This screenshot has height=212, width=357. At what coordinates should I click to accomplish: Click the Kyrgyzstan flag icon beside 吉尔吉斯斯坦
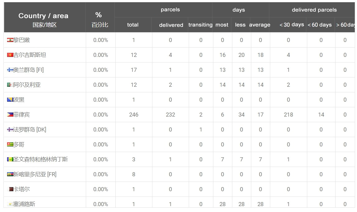coord(10,55)
